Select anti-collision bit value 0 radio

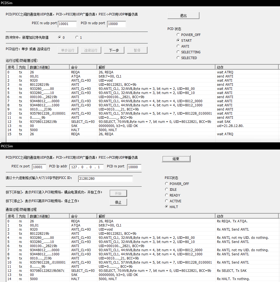(x=60, y=38)
